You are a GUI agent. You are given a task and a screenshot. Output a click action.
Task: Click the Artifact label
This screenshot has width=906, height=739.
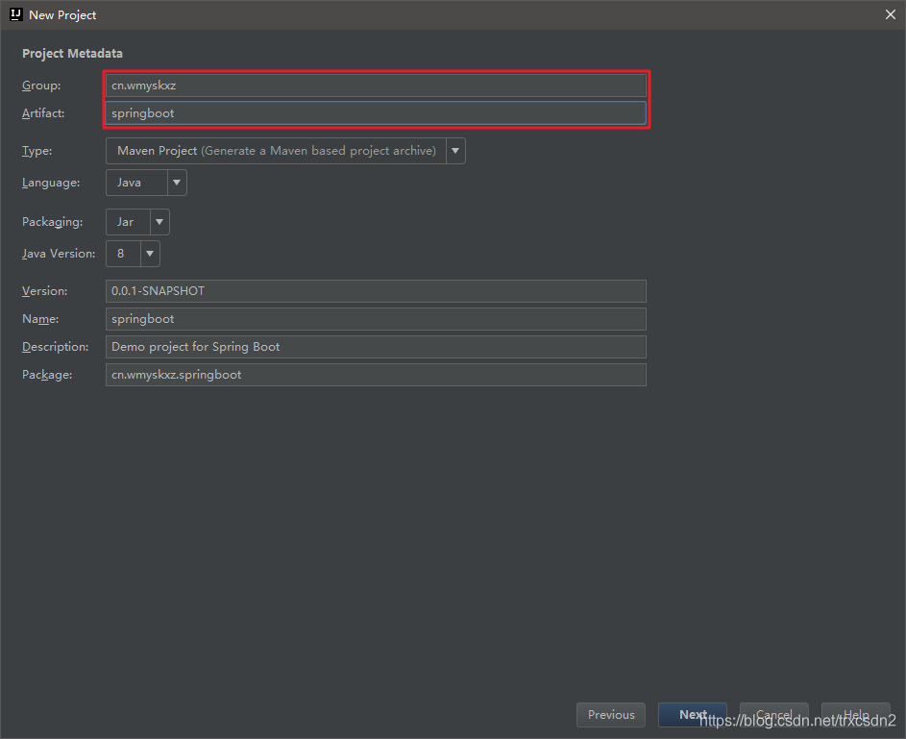point(43,113)
